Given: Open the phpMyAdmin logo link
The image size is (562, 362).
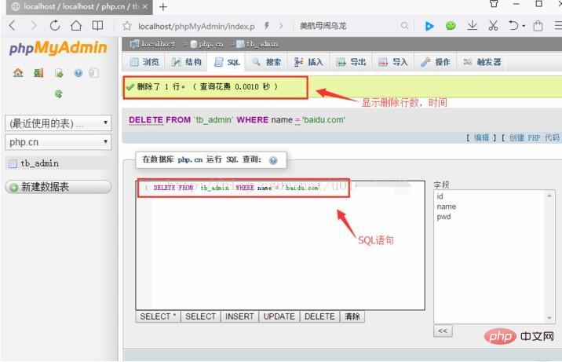Looking at the screenshot, I should [58, 48].
